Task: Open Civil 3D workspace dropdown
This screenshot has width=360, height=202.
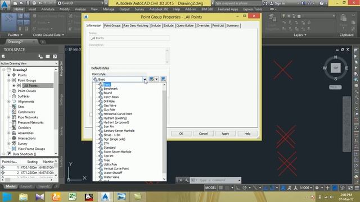Action: [81, 3]
